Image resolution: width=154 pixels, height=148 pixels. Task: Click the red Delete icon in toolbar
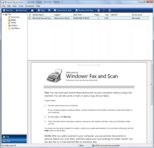pos(104,10)
